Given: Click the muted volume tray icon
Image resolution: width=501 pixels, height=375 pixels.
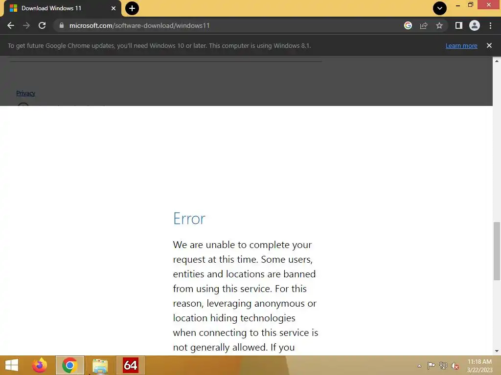Looking at the screenshot, I should pyautogui.click(x=455, y=366).
